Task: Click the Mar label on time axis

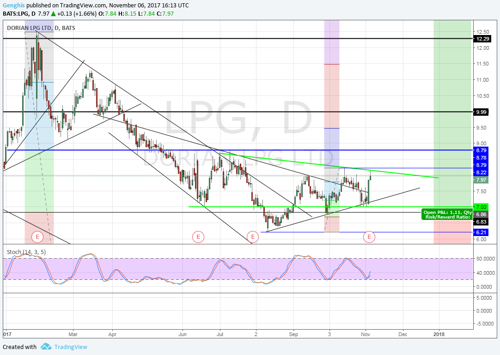Action: pos(73,334)
